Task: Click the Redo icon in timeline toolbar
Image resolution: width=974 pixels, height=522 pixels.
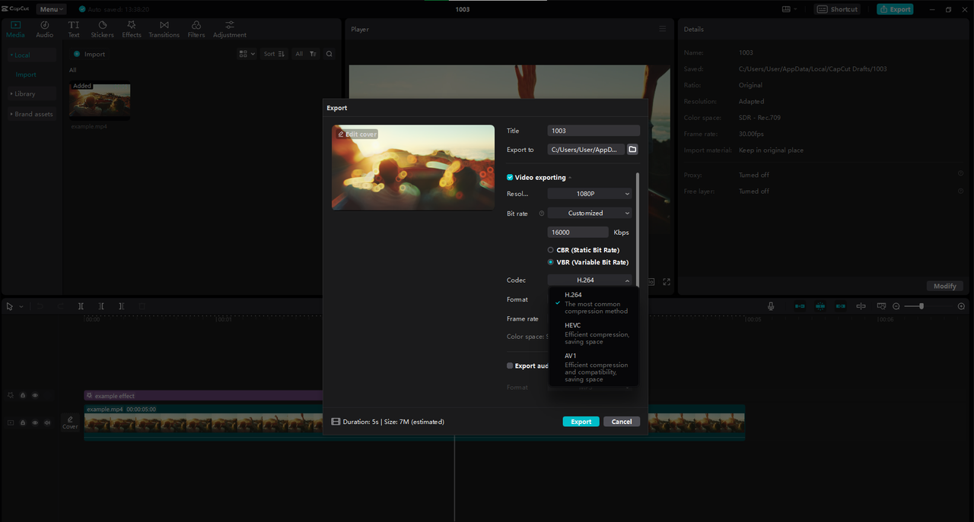Action: tap(61, 306)
